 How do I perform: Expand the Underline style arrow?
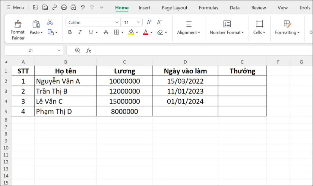coord(97,32)
